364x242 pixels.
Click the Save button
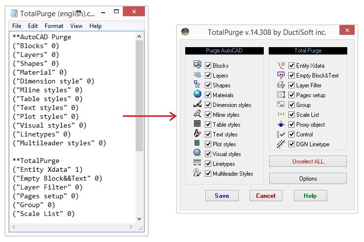(222, 195)
